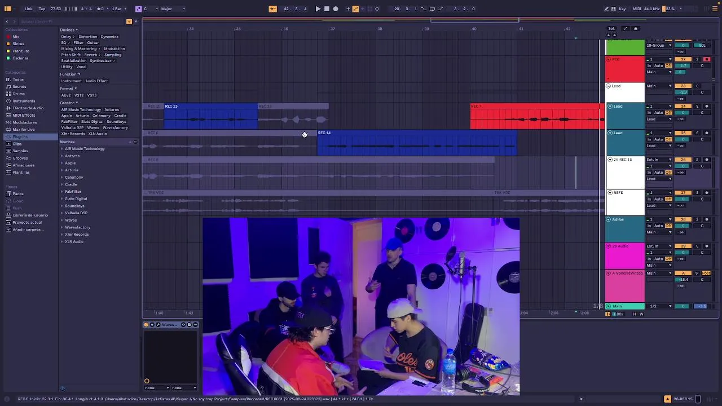Viewport: 722px width, 406px height.
Task: Toggle the browser panel show/hide icon
Action: 8,8
